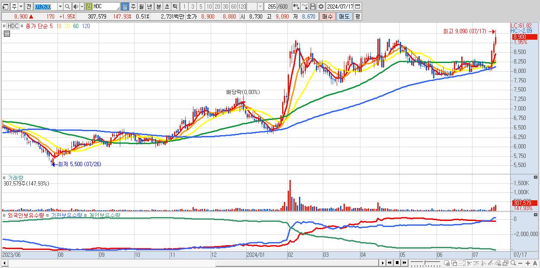Click the dotted range selection icon in bottom toolbar
Image resolution: width=540 pixels, height=268 pixels.
click(x=461, y=263)
